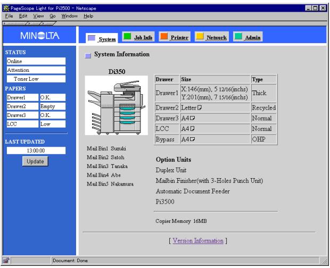Click the Online status field

[x=36, y=61]
